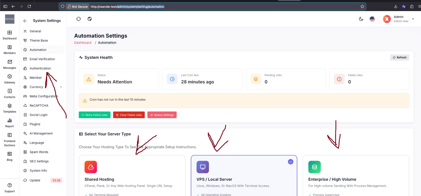The width and height of the screenshot is (421, 196).
Task: Click the globe icon in top bar
Action: tap(90, 19)
